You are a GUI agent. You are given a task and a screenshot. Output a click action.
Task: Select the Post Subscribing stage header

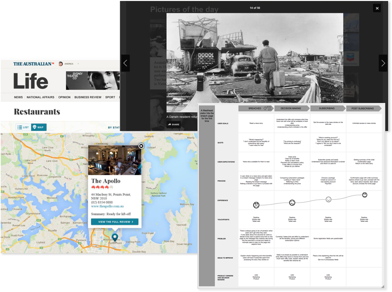pyautogui.click(x=364, y=108)
